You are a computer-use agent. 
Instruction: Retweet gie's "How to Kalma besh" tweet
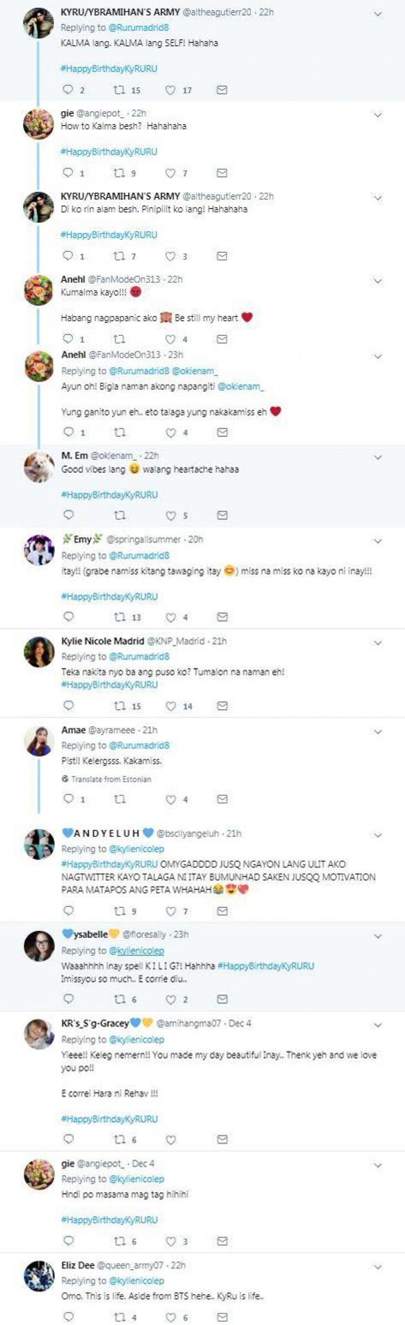(x=119, y=173)
